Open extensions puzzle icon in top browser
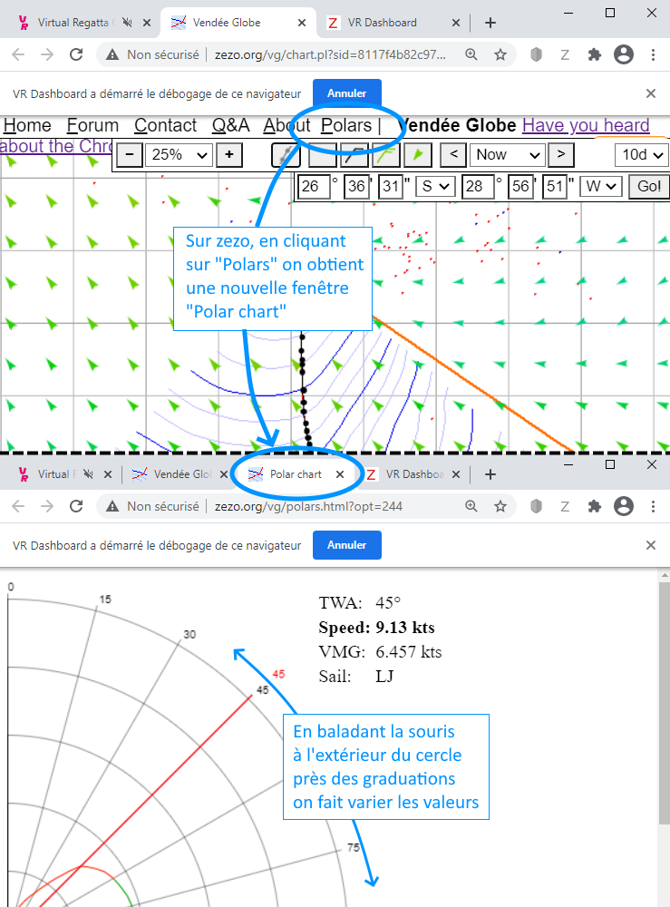The height and width of the screenshot is (907, 670). pos(595,54)
